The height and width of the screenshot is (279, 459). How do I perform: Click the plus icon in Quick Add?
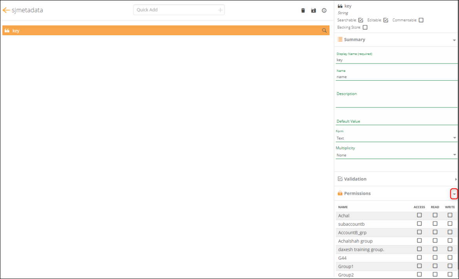tap(220, 10)
